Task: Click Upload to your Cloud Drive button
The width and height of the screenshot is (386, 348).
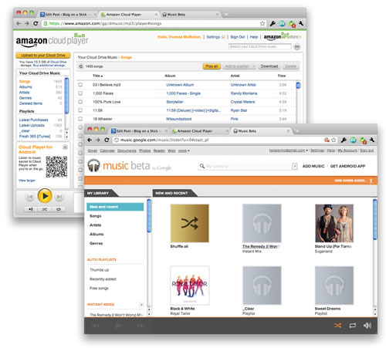Action: 43,56
